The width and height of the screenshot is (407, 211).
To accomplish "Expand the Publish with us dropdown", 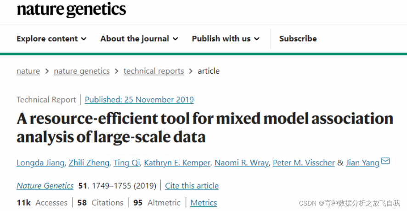I will point(226,39).
